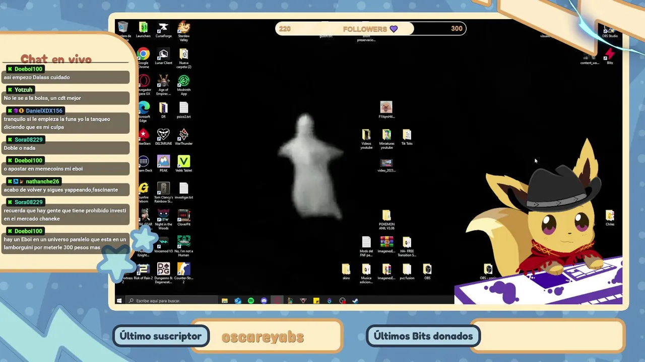645x362 pixels.
Task: Click DanielXDX156 username in chat
Action: (x=44, y=111)
